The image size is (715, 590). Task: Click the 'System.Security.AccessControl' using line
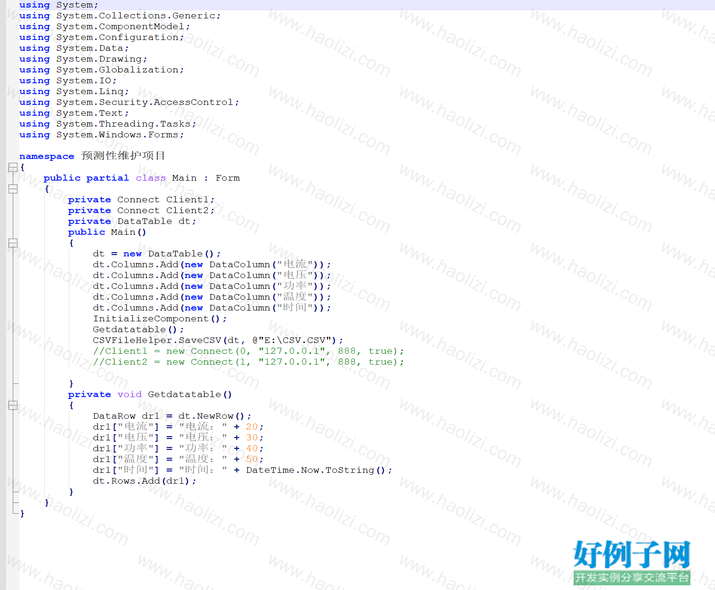tap(129, 102)
